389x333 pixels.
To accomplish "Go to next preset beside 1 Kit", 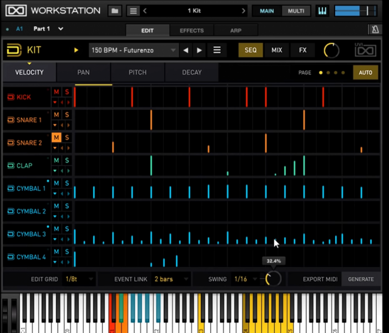I will [243, 11].
